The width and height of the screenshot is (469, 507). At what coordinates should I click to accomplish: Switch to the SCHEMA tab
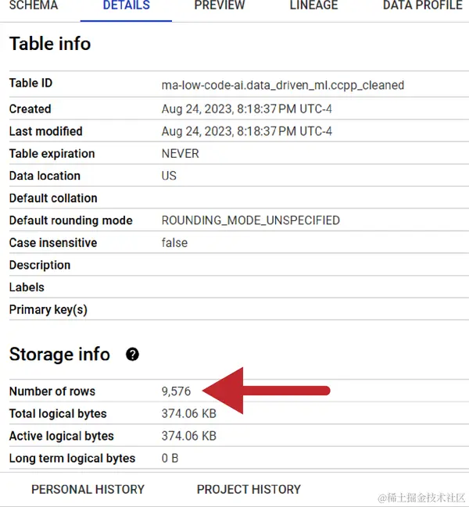click(x=32, y=5)
